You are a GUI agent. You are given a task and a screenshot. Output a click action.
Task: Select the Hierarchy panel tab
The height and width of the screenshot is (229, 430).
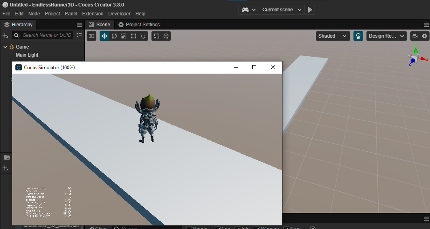[x=18, y=25]
